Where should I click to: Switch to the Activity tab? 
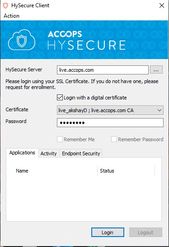[x=49, y=153]
